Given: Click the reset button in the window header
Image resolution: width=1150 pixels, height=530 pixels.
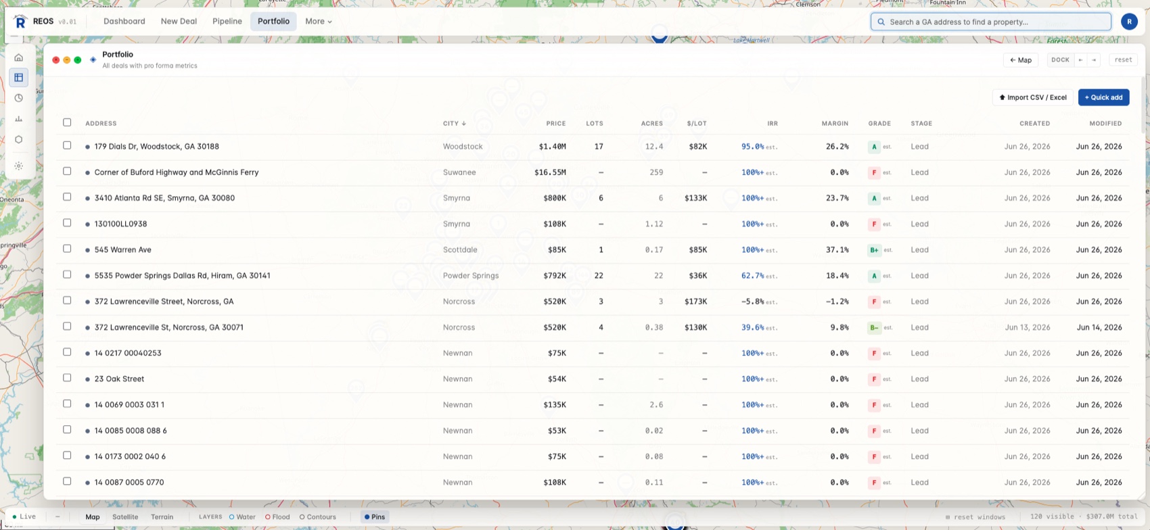Looking at the screenshot, I should (1123, 59).
